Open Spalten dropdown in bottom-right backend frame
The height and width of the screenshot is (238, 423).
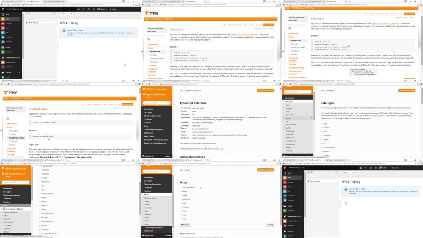(348, 172)
